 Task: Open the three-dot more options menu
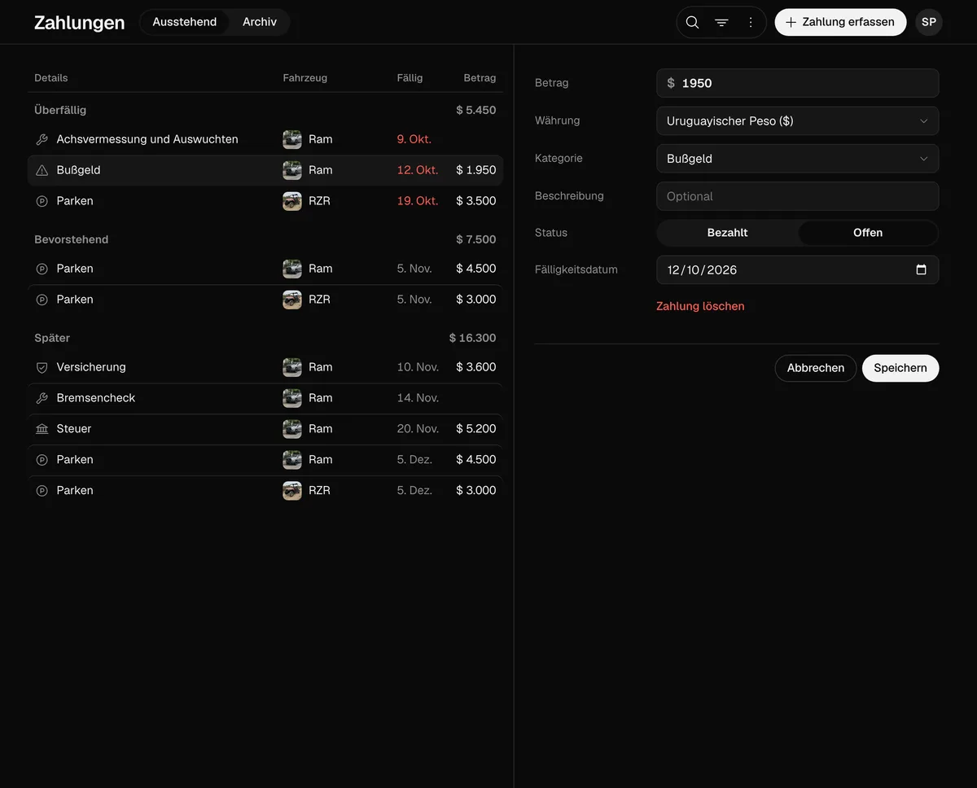[751, 23]
